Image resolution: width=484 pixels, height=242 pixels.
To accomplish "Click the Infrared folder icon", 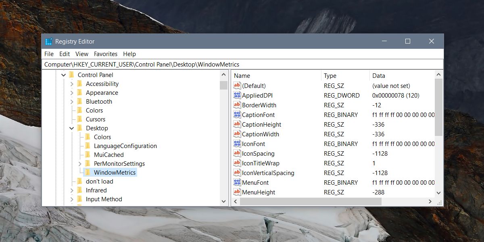I will [80, 190].
